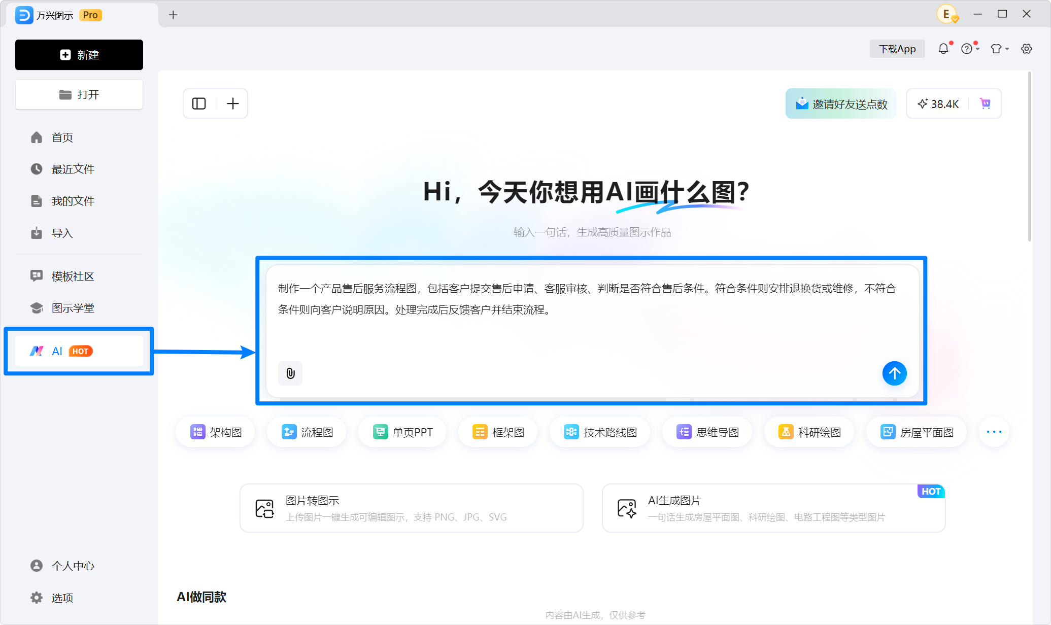
Task: Toggle the sidebar panel layout icon
Action: point(199,103)
